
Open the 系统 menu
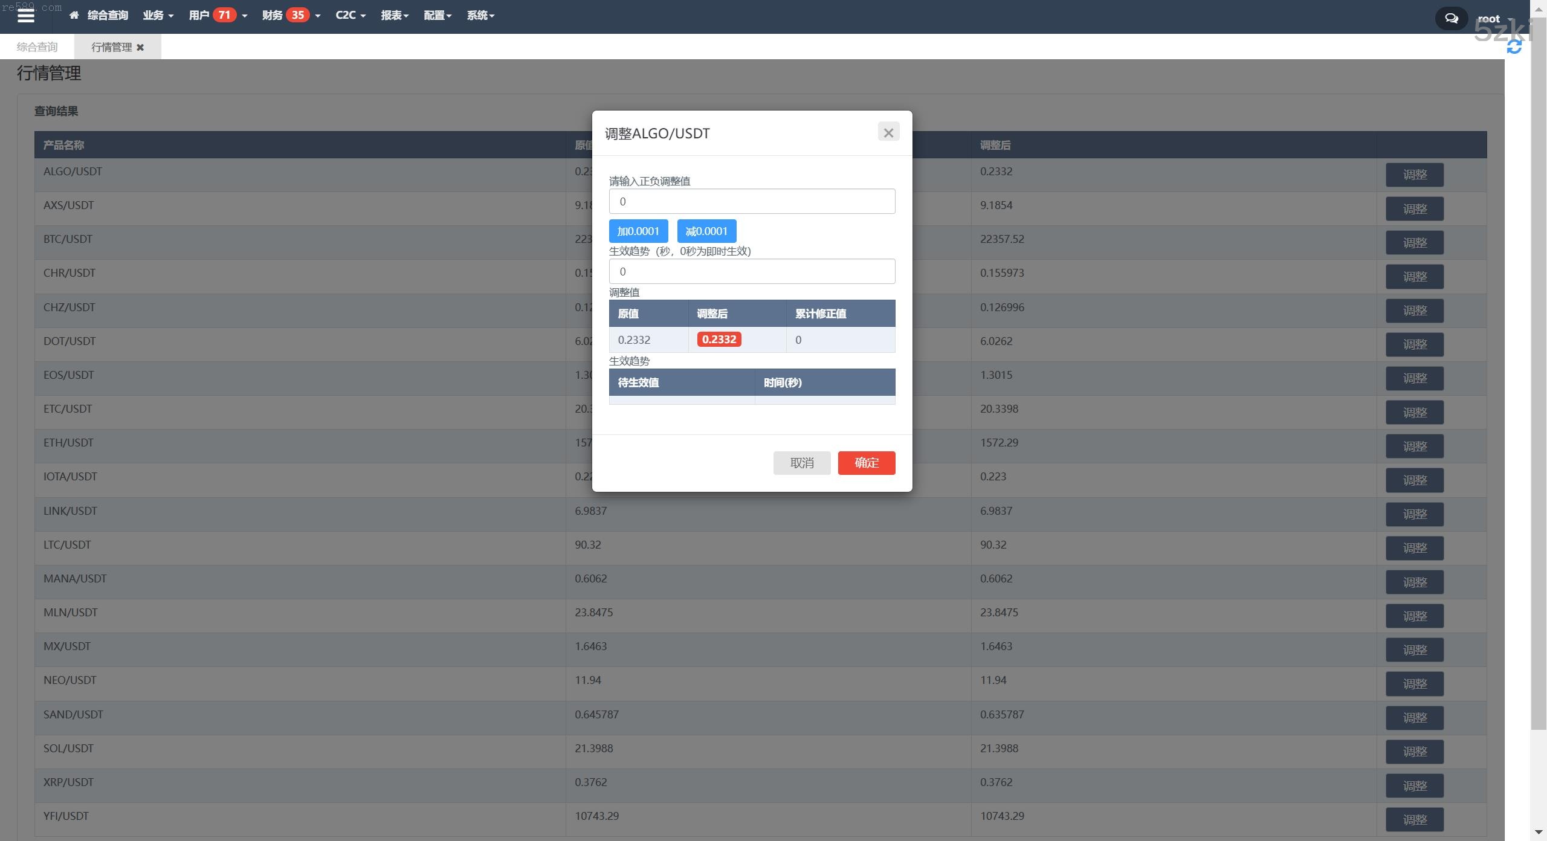pos(480,16)
